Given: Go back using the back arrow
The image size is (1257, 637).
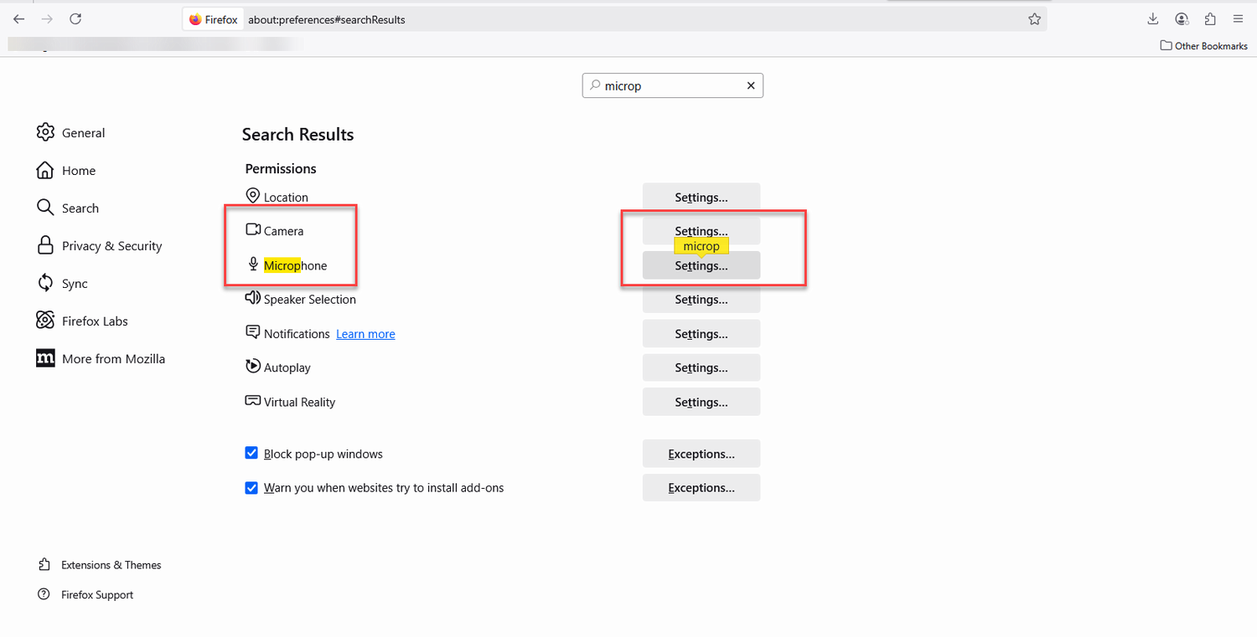Looking at the screenshot, I should pyautogui.click(x=19, y=19).
